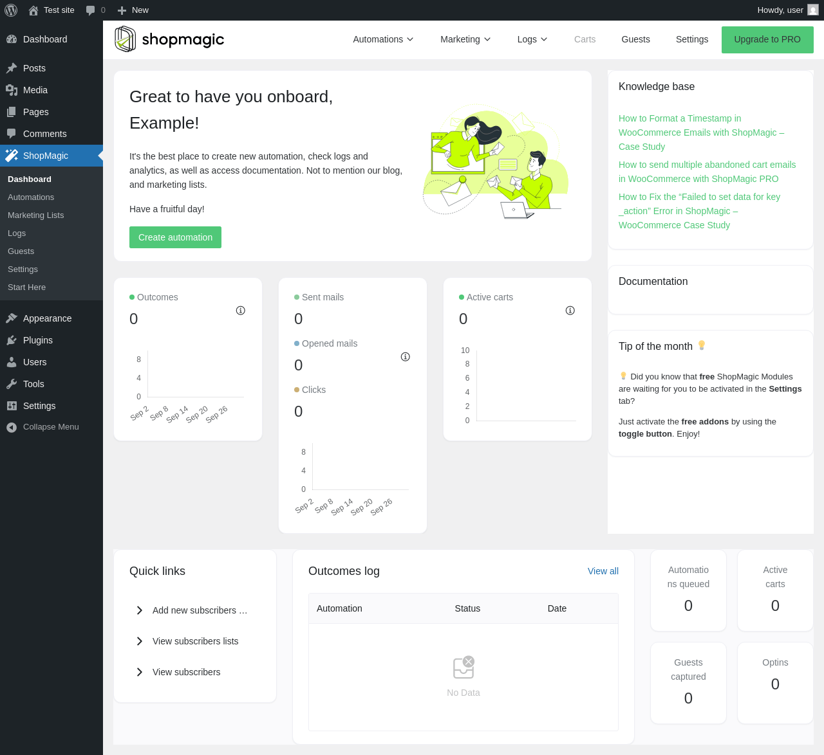824x755 pixels.
Task: Click the ShopMagic wand icon in sidebar
Action: pyautogui.click(x=12, y=156)
